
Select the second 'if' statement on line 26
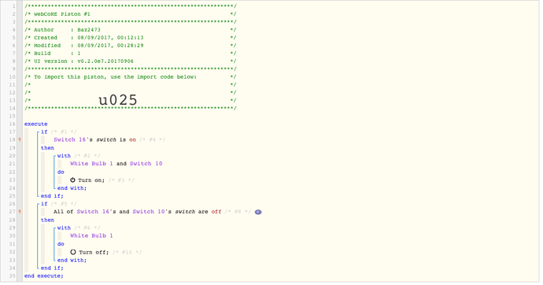44,204
